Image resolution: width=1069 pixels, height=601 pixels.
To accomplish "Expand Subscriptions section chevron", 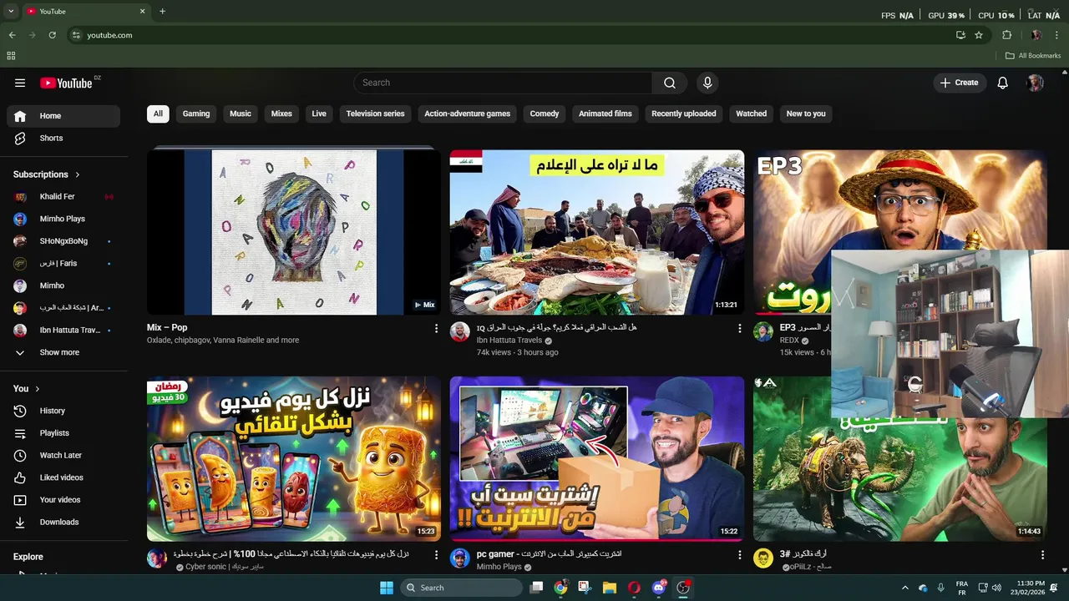I will 78,174.
